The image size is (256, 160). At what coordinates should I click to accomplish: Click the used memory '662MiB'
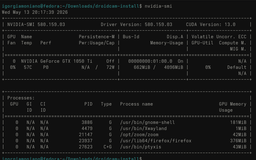click(x=142, y=67)
